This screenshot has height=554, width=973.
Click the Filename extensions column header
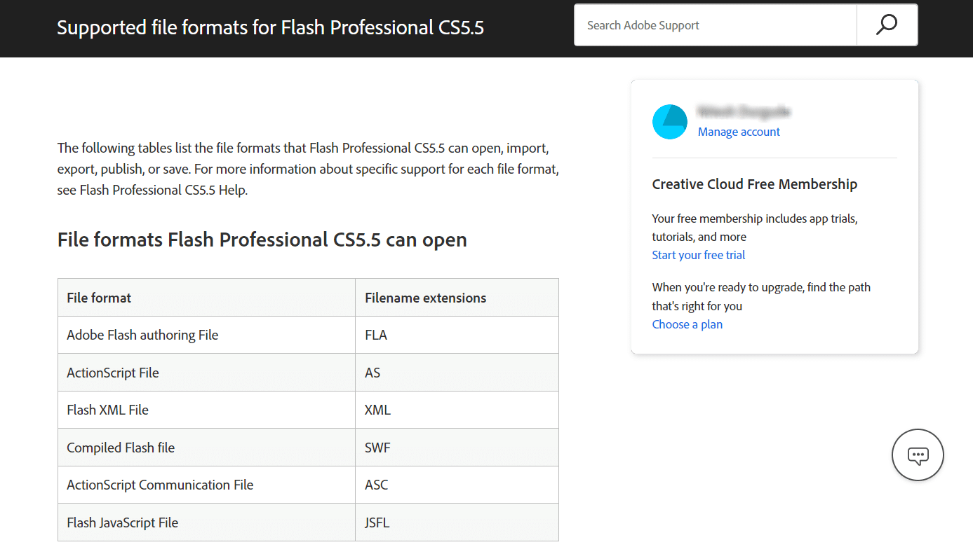457,298
